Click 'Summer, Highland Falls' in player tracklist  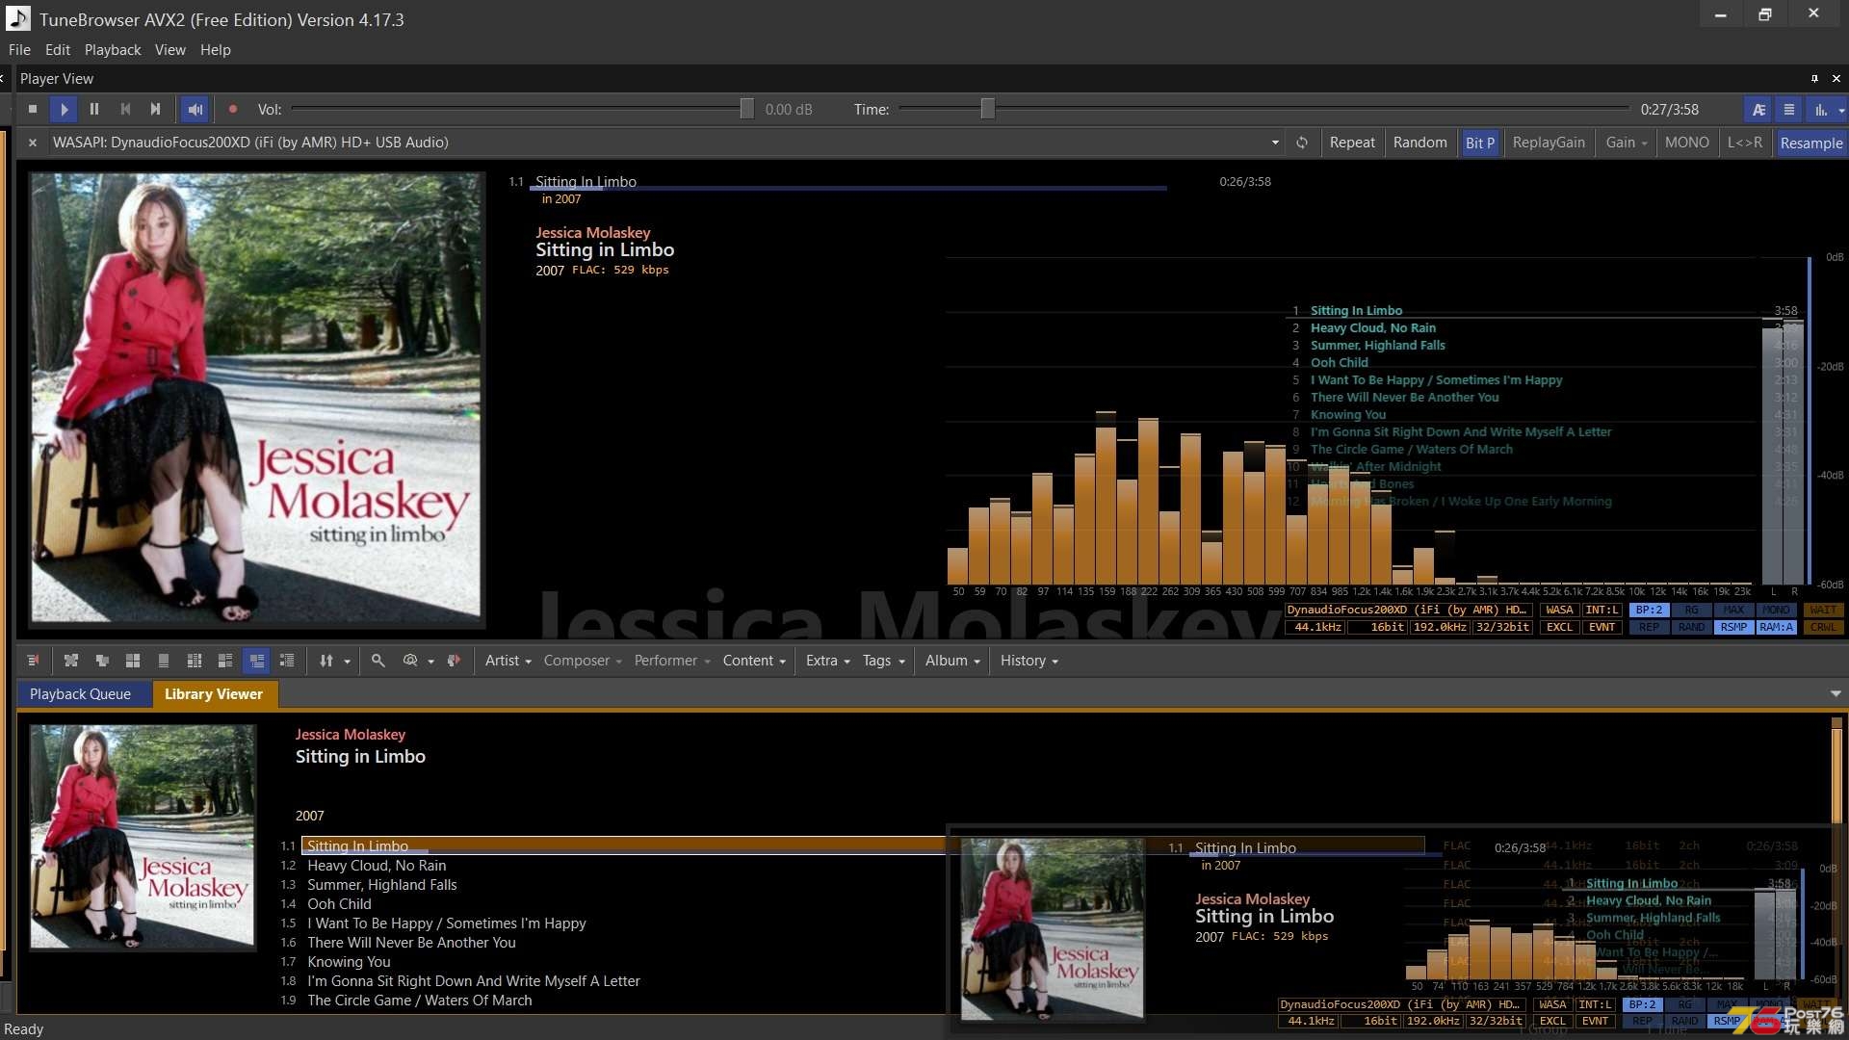(1377, 346)
